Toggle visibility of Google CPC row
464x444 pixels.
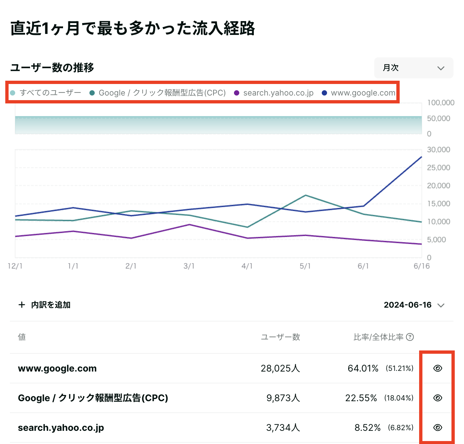pos(438,398)
